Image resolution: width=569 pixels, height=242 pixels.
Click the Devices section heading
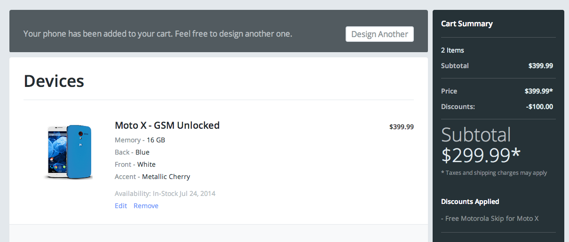[x=54, y=81]
